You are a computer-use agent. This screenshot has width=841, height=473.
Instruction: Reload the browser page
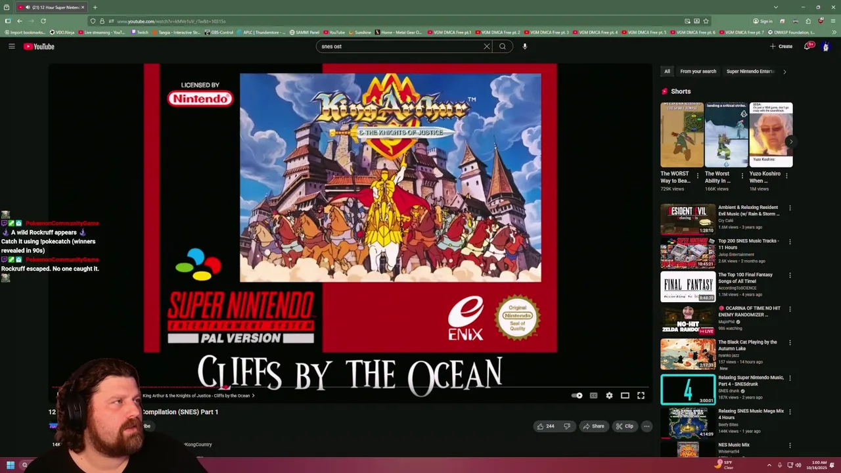tap(43, 21)
